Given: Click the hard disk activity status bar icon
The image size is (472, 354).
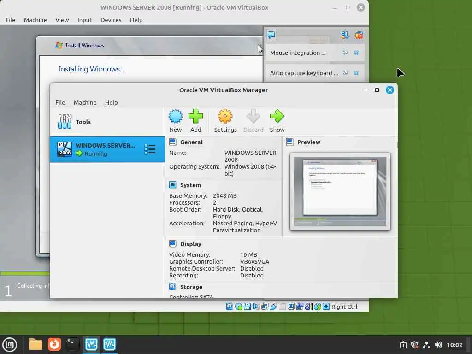Looking at the screenshot, I should coord(230,307).
